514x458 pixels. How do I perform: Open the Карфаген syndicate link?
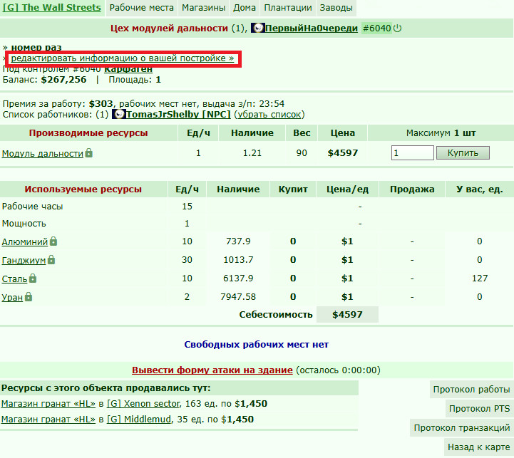point(128,69)
